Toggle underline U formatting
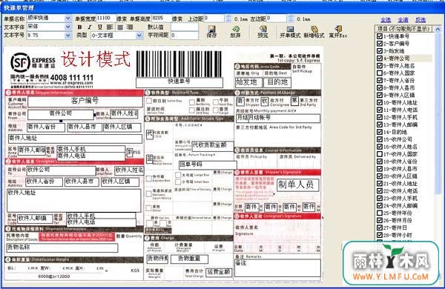445x289 pixels. tap(99, 27)
